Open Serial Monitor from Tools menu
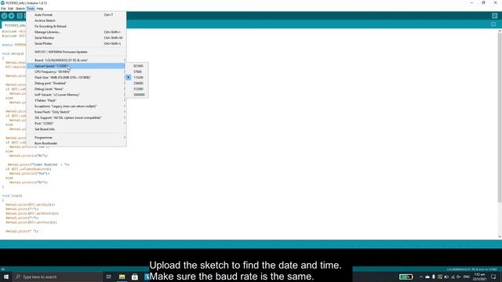Image resolution: width=502 pixels, height=282 pixels. (76, 38)
